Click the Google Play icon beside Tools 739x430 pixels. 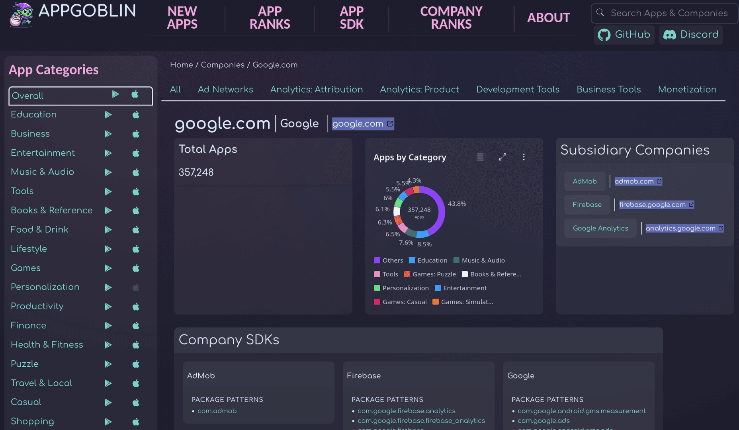tap(108, 192)
